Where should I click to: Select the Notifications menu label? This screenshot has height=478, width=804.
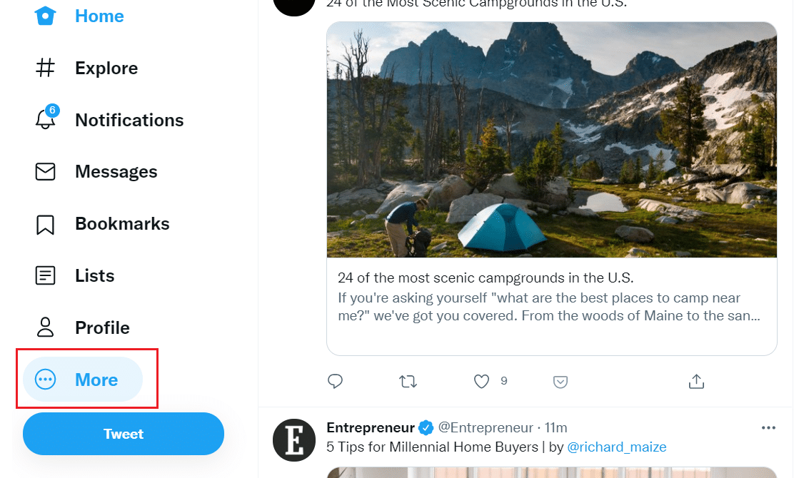129,120
